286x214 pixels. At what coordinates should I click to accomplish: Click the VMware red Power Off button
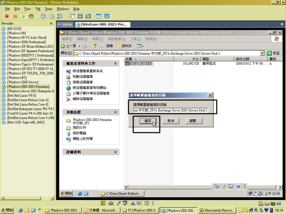click(x=7, y=16)
